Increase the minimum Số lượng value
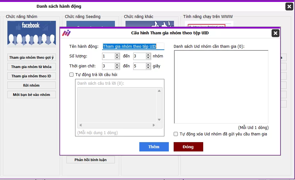 (x=117, y=55)
